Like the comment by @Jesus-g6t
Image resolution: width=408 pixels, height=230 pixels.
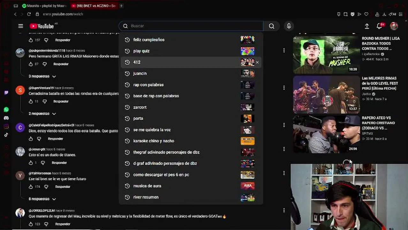pyautogui.click(x=31, y=163)
